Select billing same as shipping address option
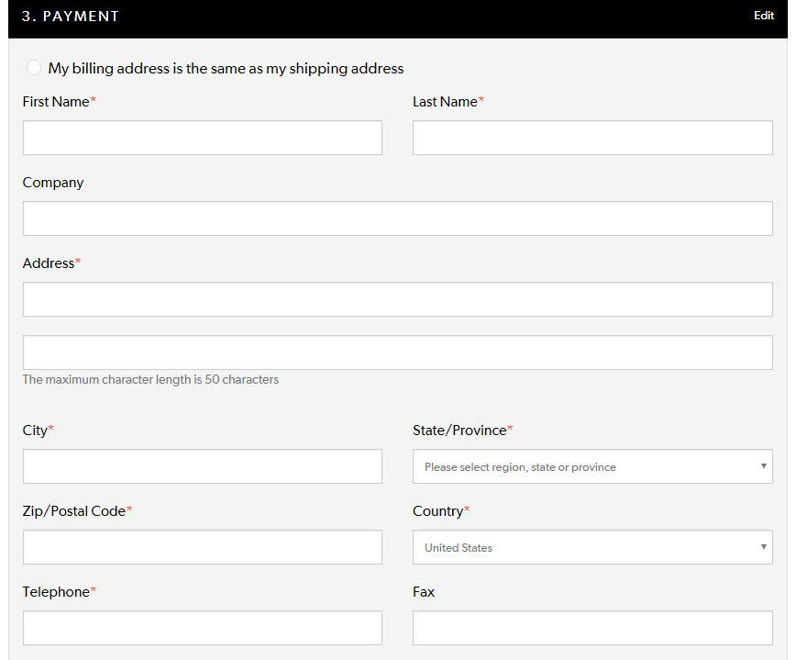 tap(34, 68)
